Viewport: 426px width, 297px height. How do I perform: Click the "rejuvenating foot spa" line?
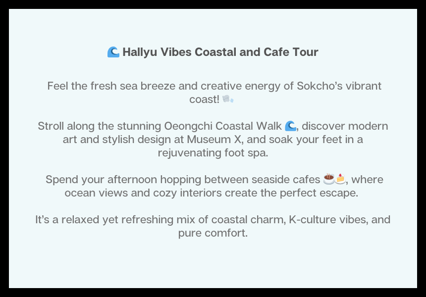point(213,153)
